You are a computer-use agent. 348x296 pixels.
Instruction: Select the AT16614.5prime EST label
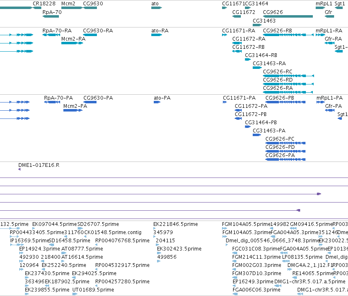82,257
